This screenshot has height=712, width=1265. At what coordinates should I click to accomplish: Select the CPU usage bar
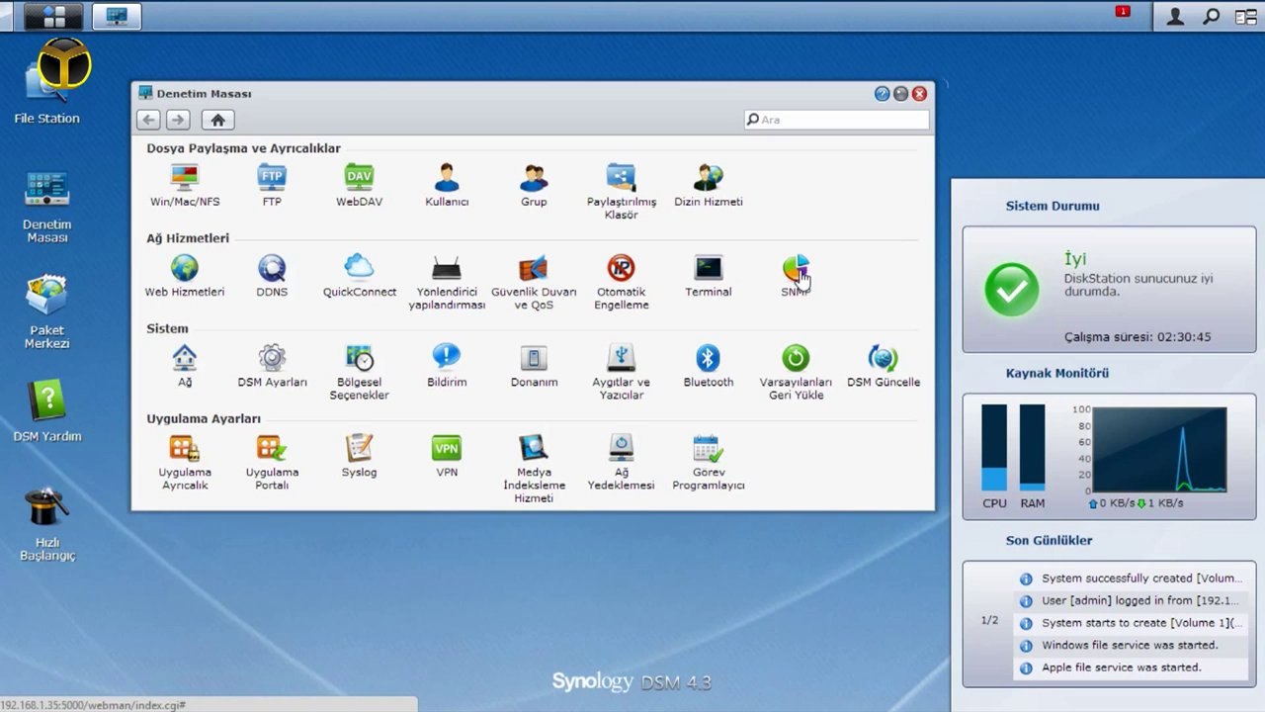coord(994,448)
